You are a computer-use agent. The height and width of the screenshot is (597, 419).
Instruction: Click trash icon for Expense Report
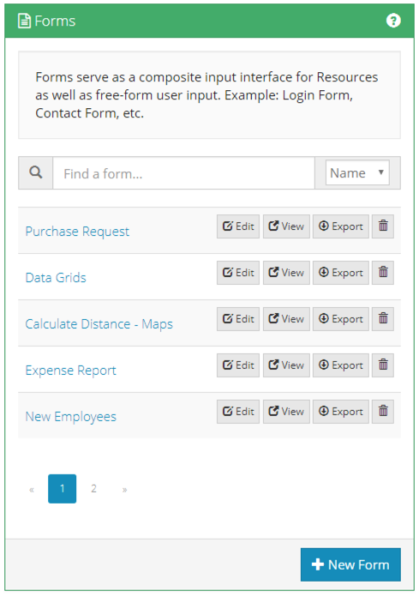(383, 365)
